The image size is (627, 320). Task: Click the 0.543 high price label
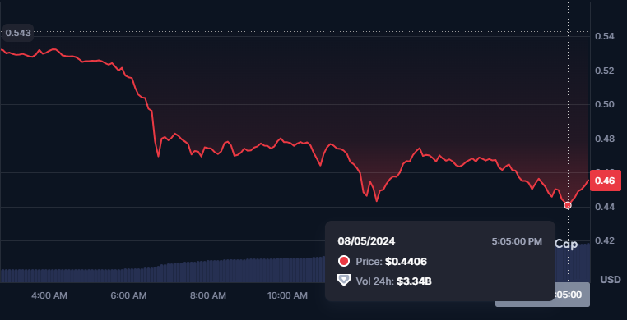pyautogui.click(x=18, y=33)
